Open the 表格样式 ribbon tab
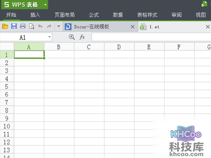 tap(147, 15)
